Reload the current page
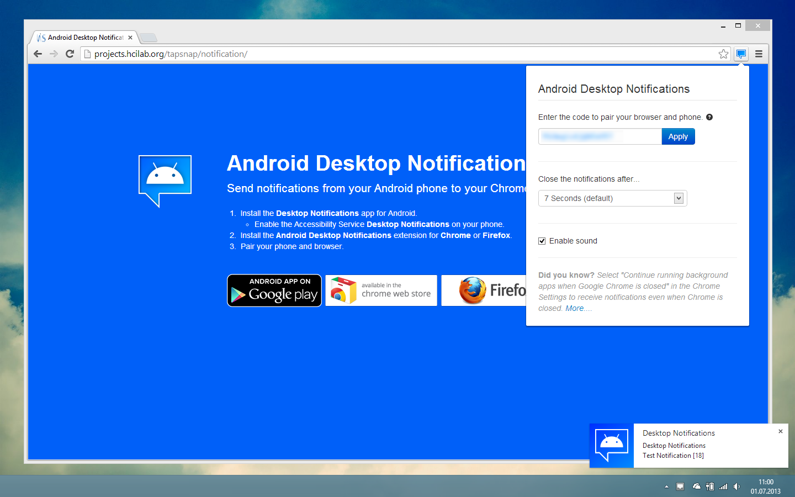This screenshot has height=497, width=795. click(x=70, y=54)
